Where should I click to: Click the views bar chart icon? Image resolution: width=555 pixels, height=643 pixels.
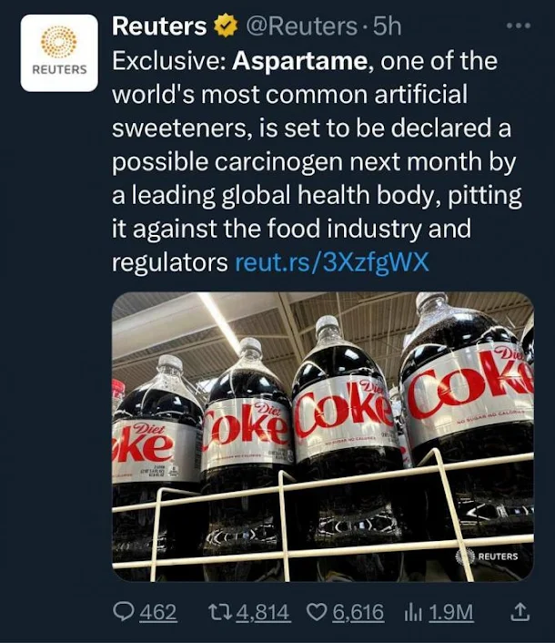tap(413, 613)
